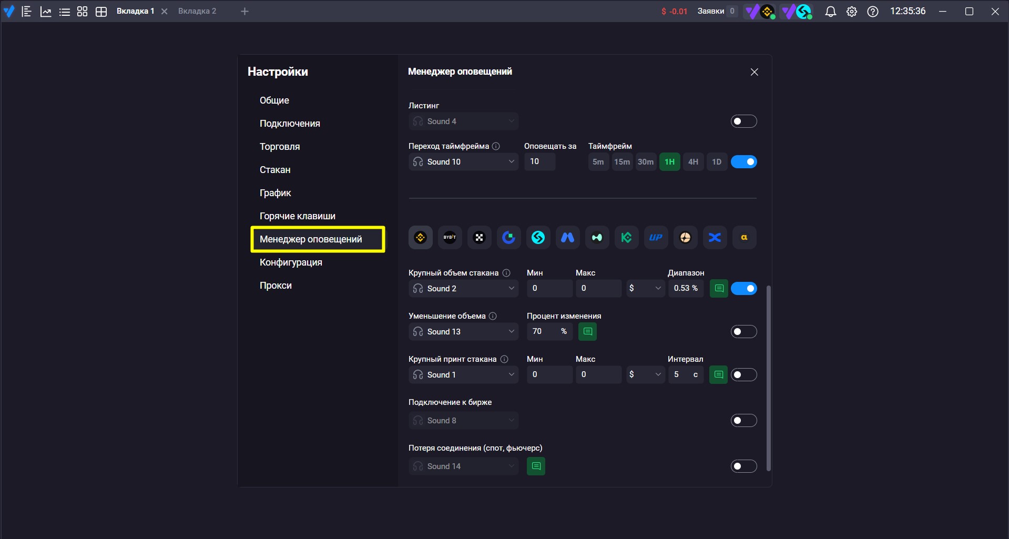Open message settings for Потеря соединения

(536, 466)
